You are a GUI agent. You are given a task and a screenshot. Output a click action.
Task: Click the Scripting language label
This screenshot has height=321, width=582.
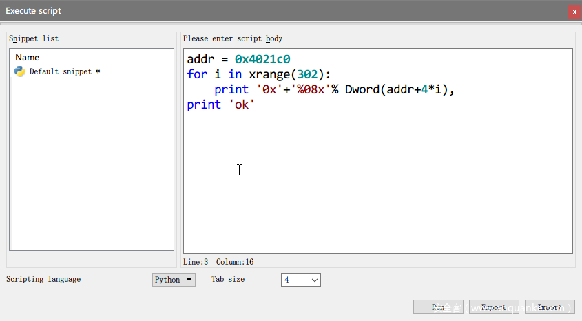tap(43, 279)
